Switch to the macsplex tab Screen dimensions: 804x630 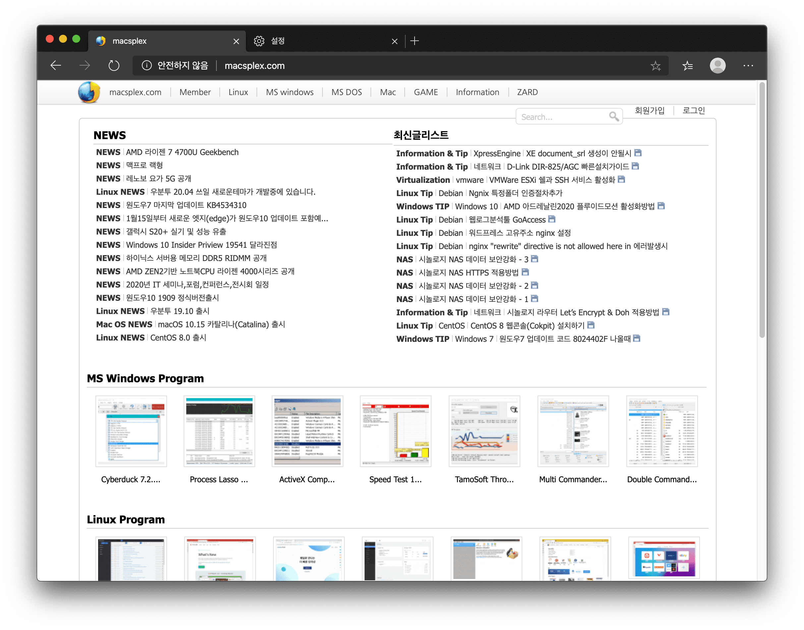coord(166,41)
